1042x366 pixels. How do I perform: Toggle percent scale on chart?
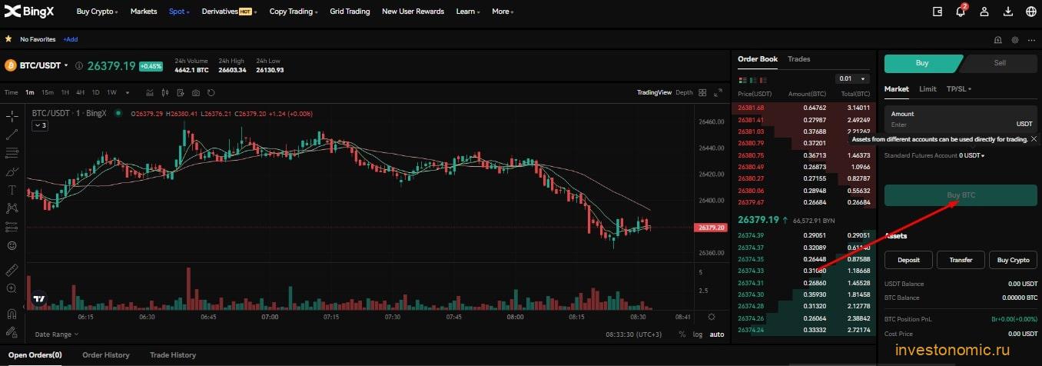click(x=682, y=334)
